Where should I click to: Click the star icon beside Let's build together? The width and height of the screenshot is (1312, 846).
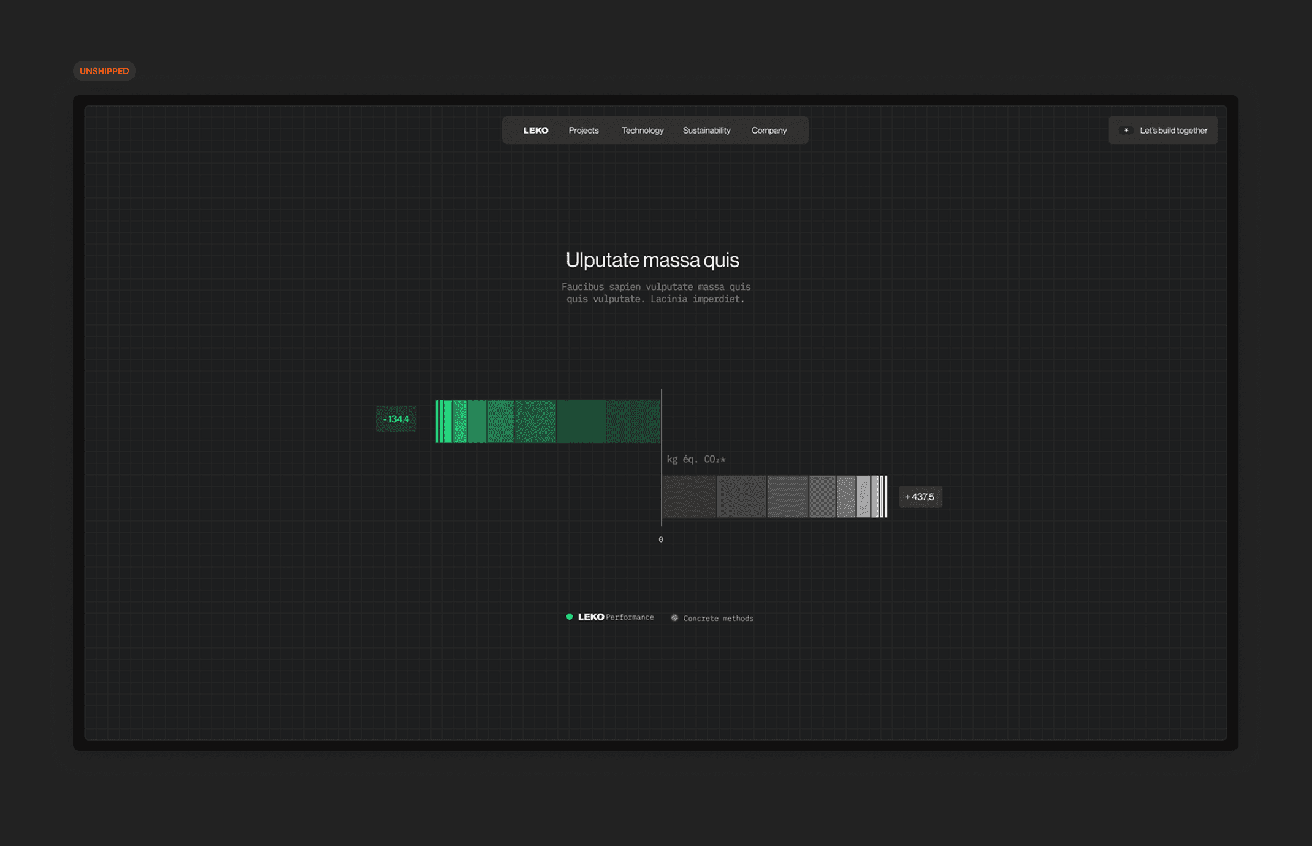[1126, 131]
